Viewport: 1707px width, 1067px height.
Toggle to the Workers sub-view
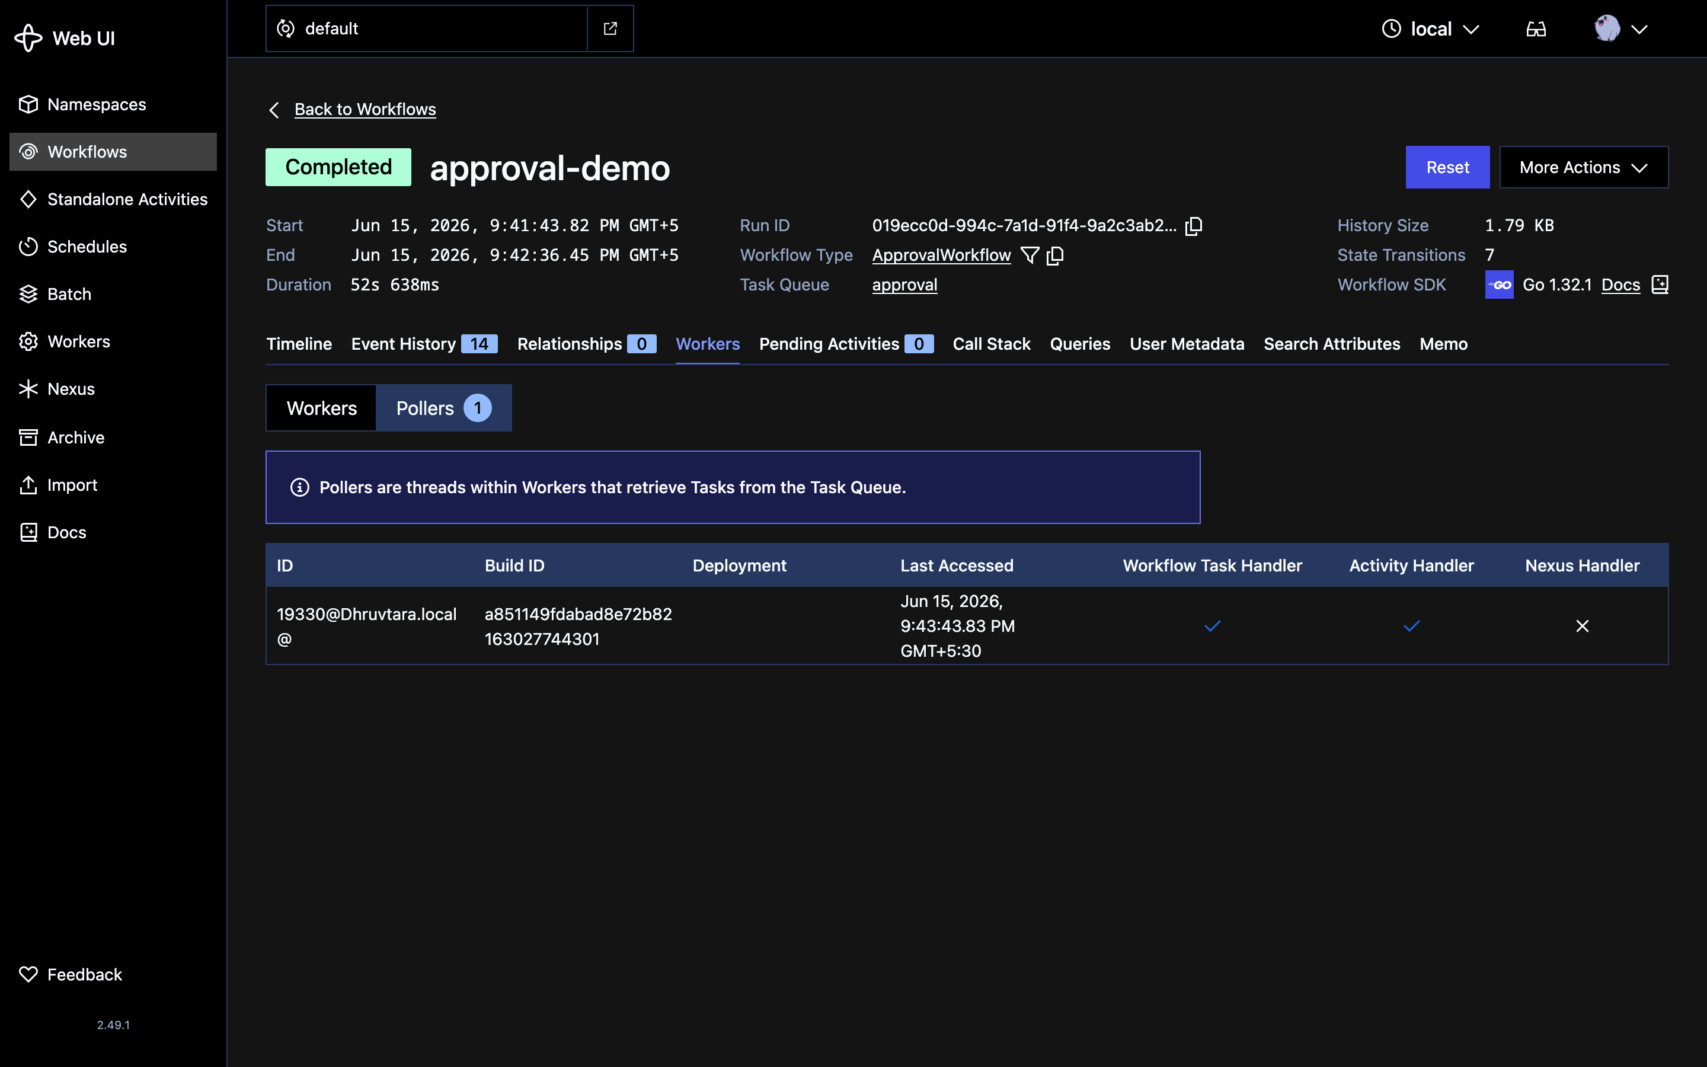[321, 408]
